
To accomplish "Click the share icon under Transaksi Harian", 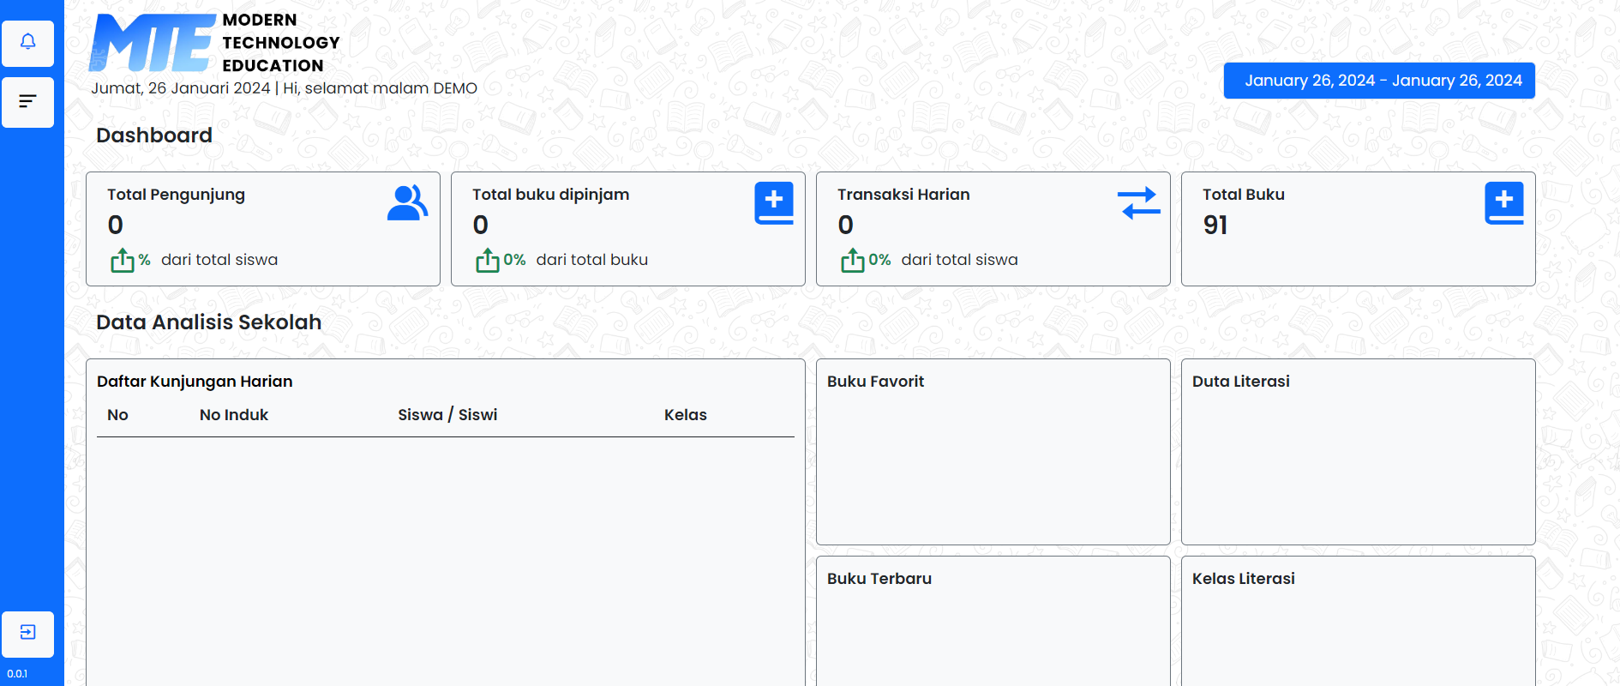I will pos(852,260).
